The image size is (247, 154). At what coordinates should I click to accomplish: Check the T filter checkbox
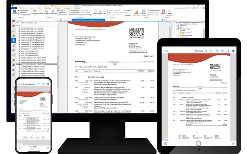click(29, 23)
